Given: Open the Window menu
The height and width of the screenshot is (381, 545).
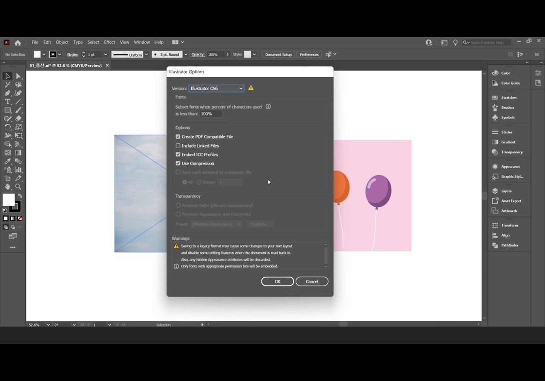Looking at the screenshot, I should 142,42.
